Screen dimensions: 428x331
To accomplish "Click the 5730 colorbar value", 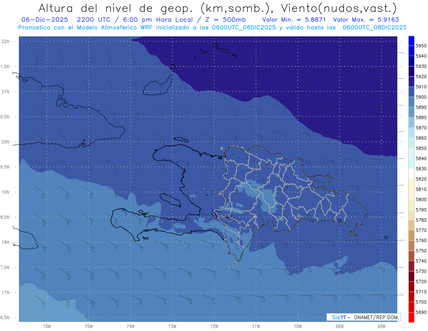I will coord(421,271).
